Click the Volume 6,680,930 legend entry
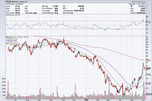Viewport: 152px width, 101px height. pos(13,44)
